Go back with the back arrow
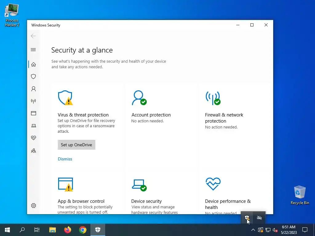Viewport: 315px width, 236px height. click(33, 36)
